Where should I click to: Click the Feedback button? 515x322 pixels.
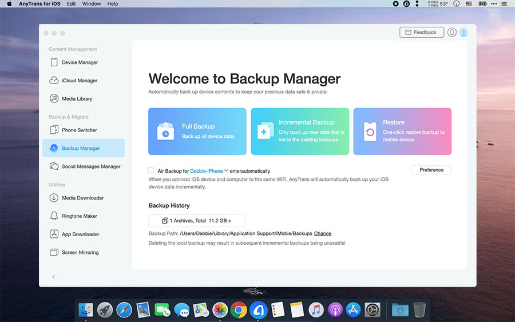coord(421,33)
